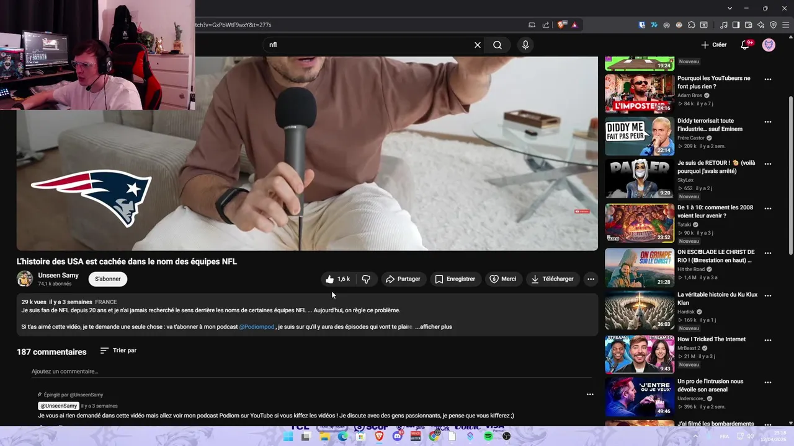Open Discord from the taskbar
This screenshot has width=794, height=446.
[x=397, y=437]
